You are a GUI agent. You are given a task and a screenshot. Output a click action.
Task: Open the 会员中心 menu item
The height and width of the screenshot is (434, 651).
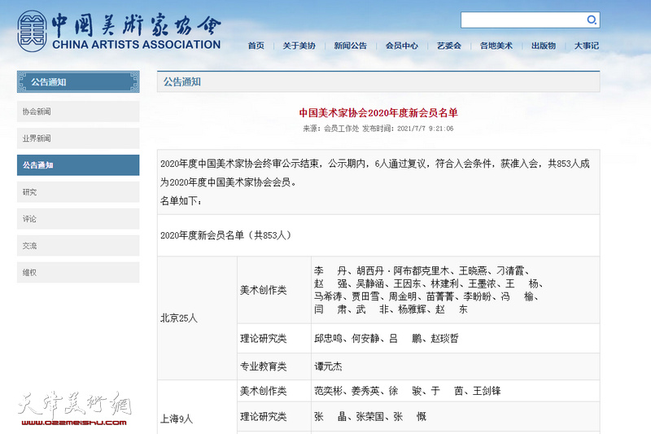401,46
